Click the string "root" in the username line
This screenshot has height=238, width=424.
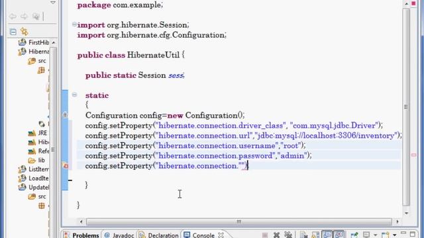(x=291, y=145)
